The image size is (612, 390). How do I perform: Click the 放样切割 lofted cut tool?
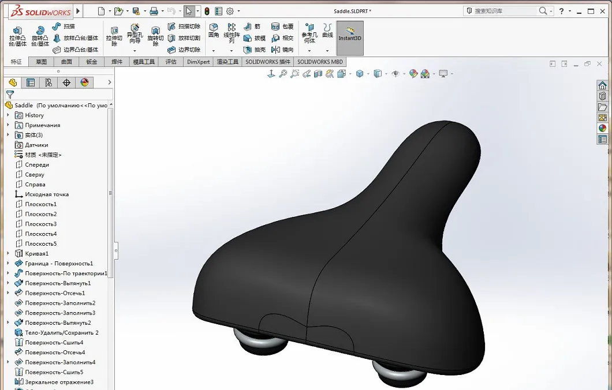click(x=184, y=38)
